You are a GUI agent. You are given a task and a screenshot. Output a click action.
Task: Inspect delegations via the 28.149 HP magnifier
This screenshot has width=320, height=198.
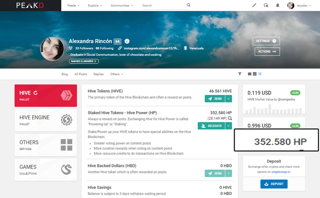click(x=230, y=118)
